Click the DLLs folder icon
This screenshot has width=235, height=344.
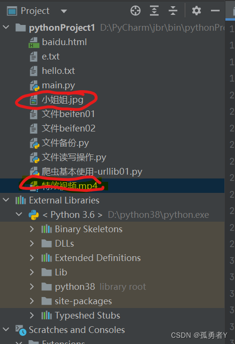coord(47,244)
